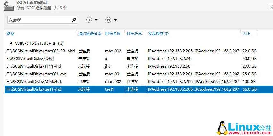Click the 192.168.2.201 initiator ID cell

pyautogui.click(x=194, y=74)
